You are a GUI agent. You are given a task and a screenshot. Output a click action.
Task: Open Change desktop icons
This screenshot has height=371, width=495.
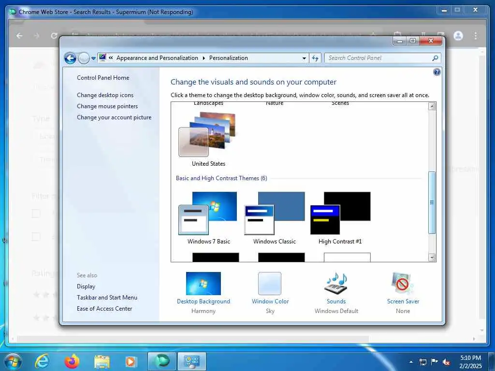pyautogui.click(x=105, y=95)
